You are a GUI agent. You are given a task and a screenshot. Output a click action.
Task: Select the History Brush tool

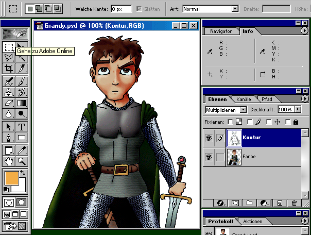click(22, 92)
